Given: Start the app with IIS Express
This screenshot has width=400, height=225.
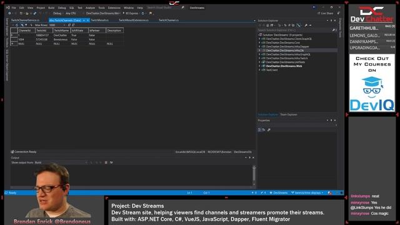Looking at the screenshot, I should 131,13.
